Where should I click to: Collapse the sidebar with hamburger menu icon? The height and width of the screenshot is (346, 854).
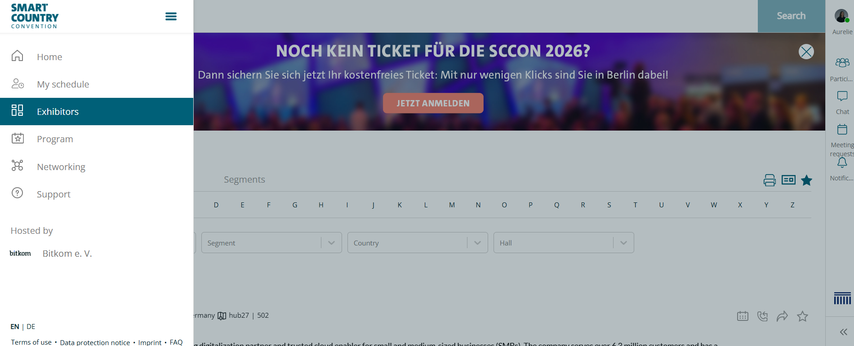pos(171,17)
